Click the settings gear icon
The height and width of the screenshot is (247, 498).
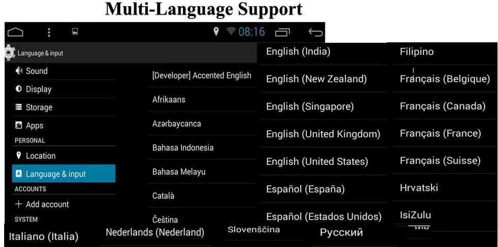9,53
